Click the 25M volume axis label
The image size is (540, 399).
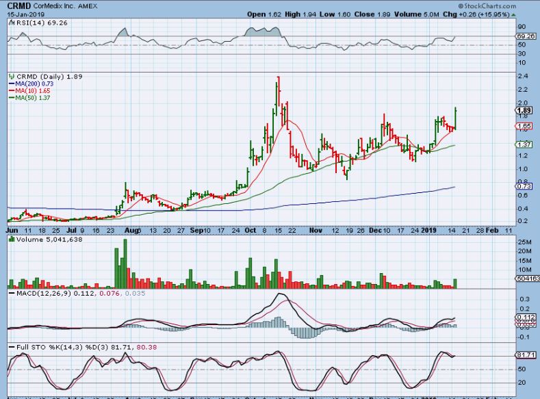click(x=524, y=242)
